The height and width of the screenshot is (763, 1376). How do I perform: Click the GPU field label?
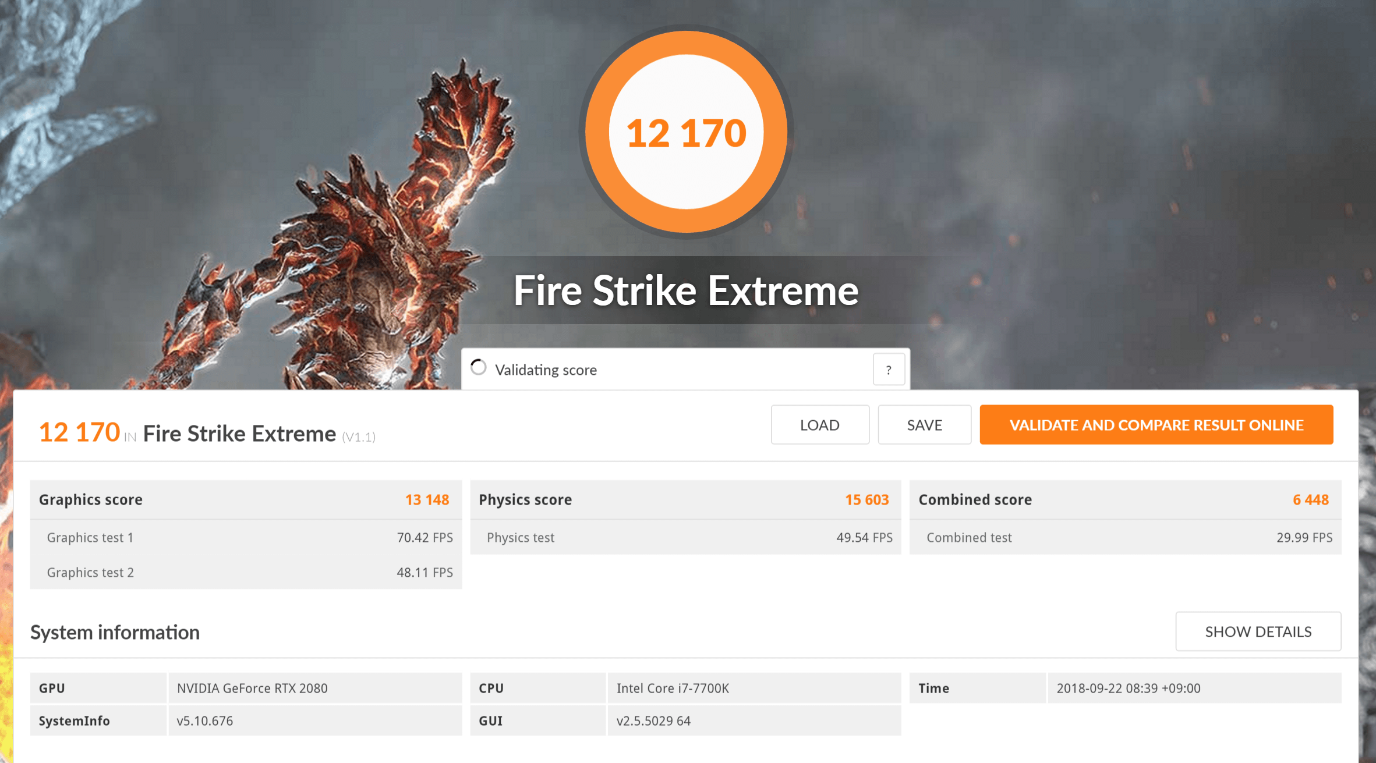click(52, 689)
